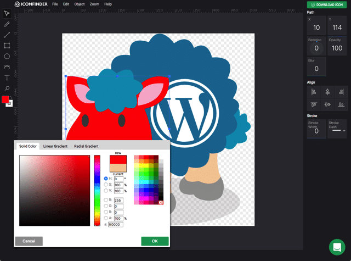Open the File menu

[55, 4]
